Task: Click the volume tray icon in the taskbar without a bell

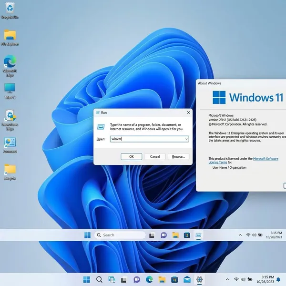Action: (254, 235)
